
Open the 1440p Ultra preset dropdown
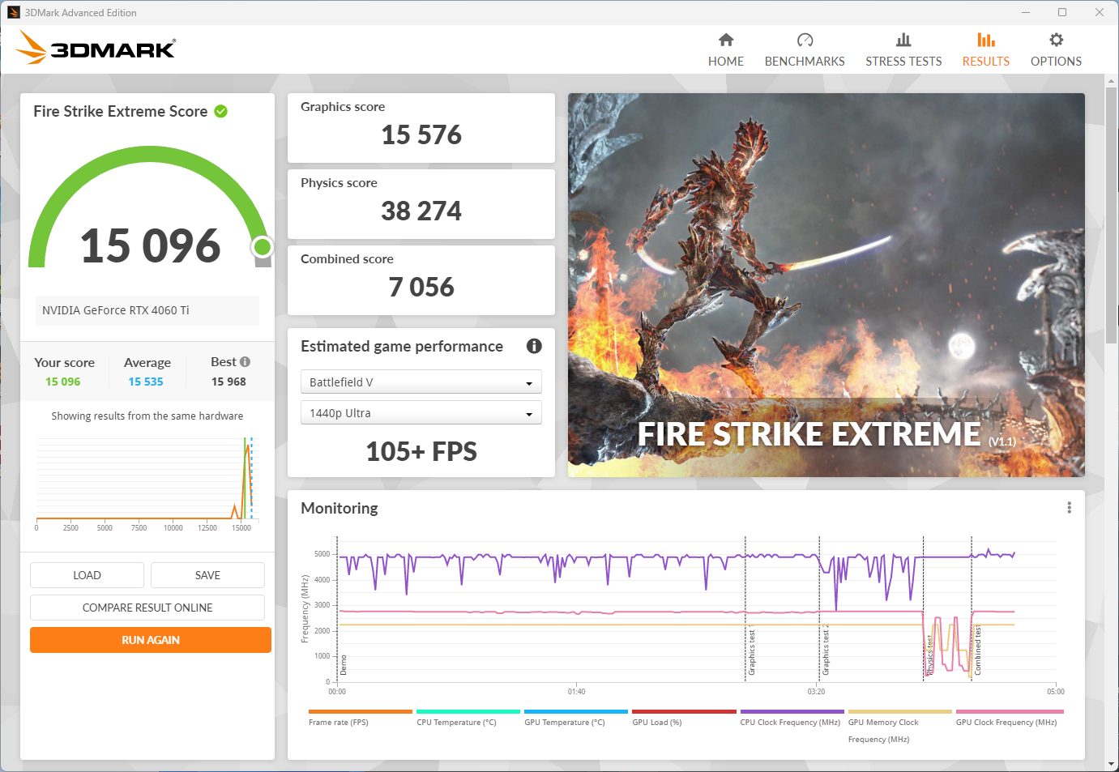coord(421,413)
